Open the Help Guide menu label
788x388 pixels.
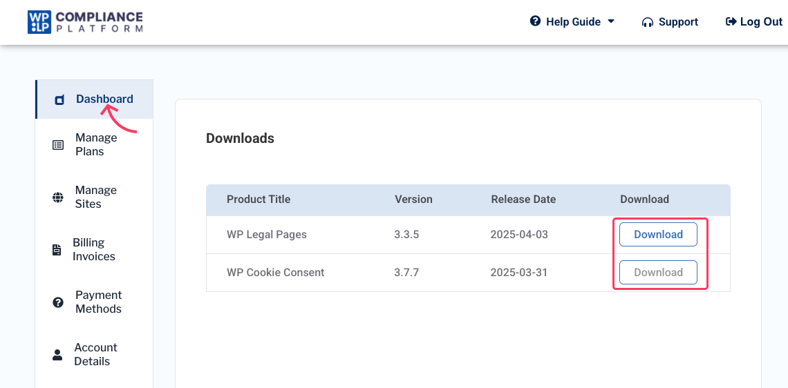[574, 22]
